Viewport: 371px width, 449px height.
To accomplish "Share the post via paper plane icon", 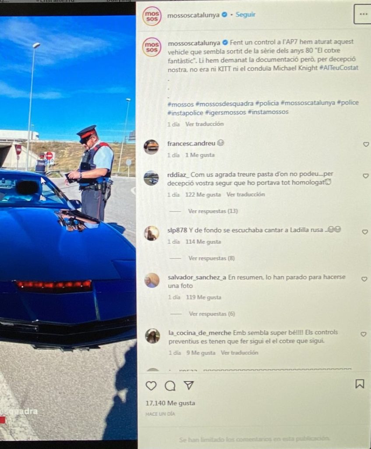I will (189, 385).
